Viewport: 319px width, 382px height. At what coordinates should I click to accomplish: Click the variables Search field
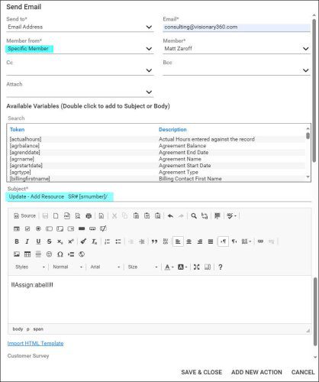pyautogui.click(x=159, y=118)
